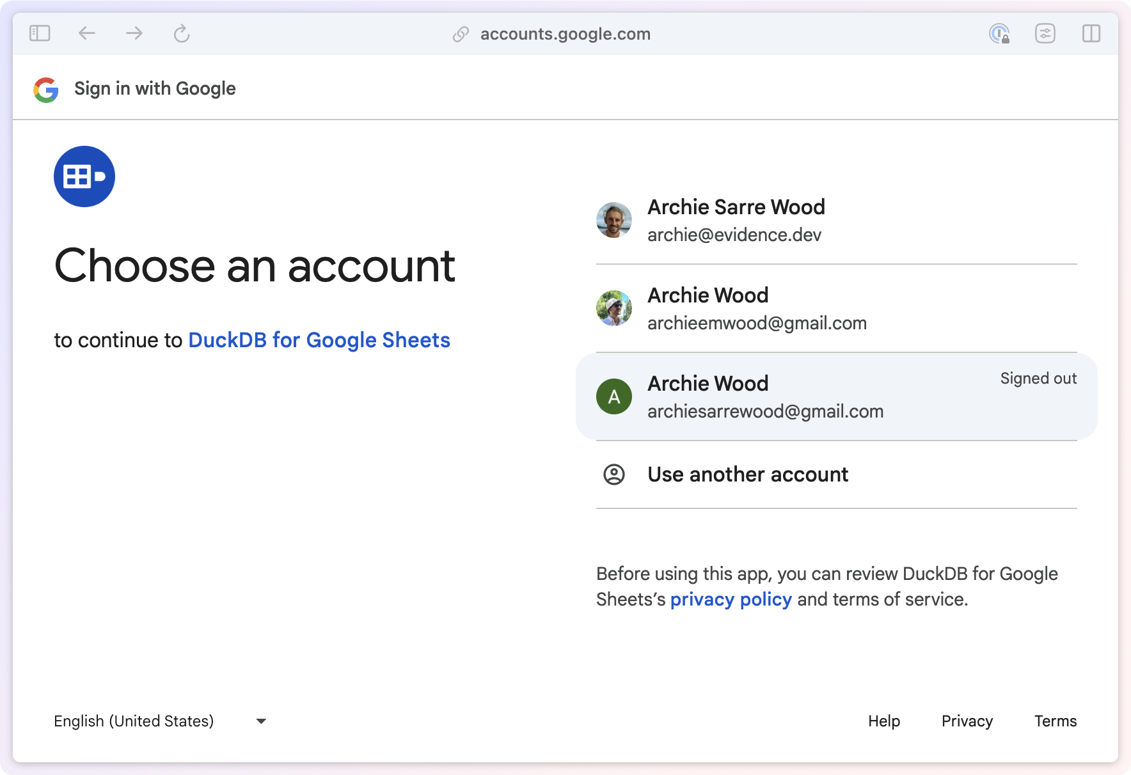Select the signed-out archiesarrewood@gmail.com account
Screen dimensions: 1131x775
[x=837, y=396]
